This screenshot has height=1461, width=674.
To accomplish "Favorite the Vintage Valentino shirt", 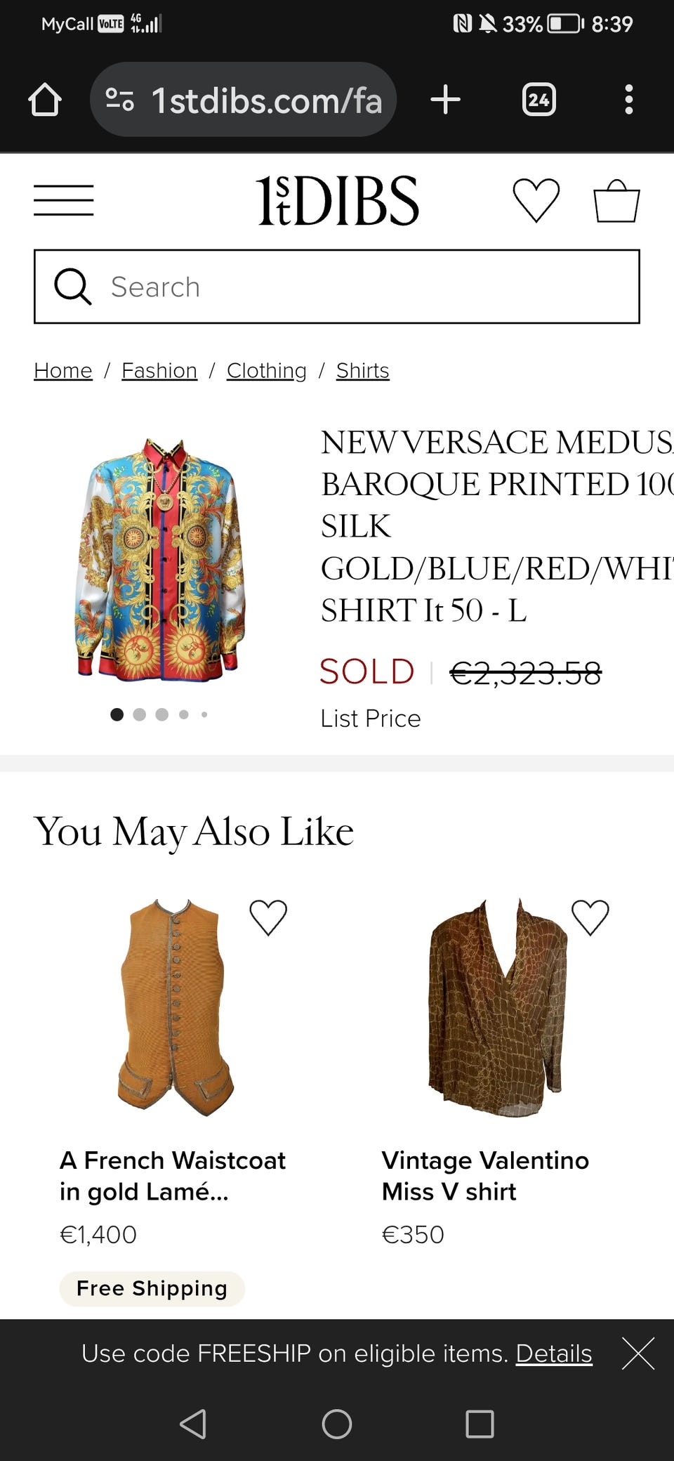I will [590, 917].
